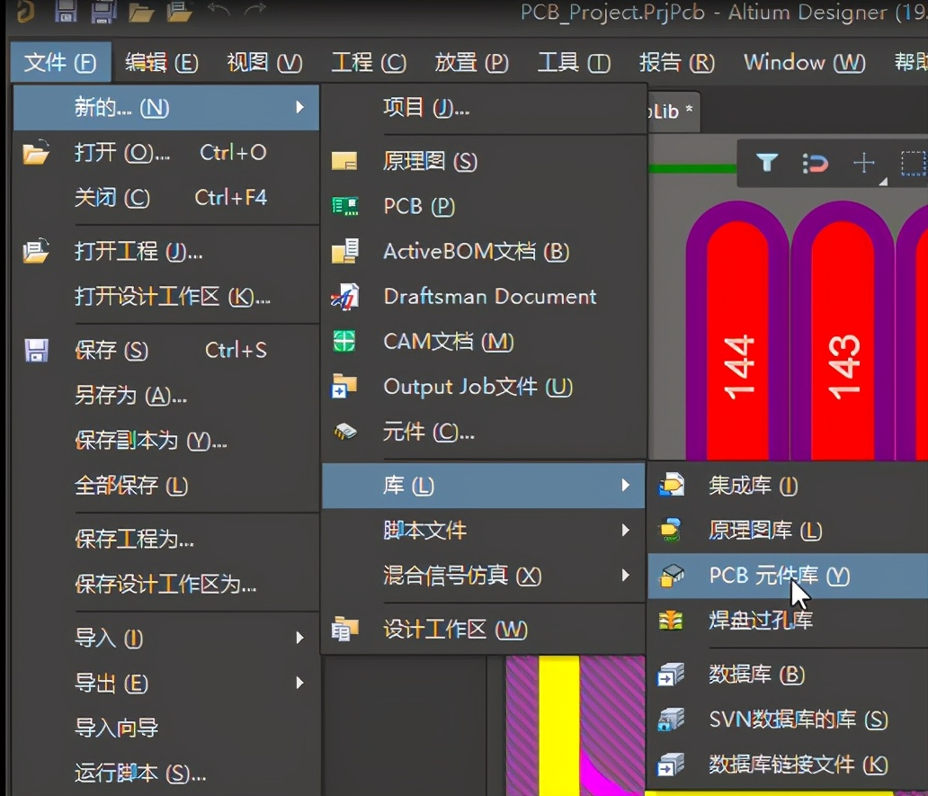Open the 视图 (V) menu
The image size is (928, 796).
click(264, 61)
